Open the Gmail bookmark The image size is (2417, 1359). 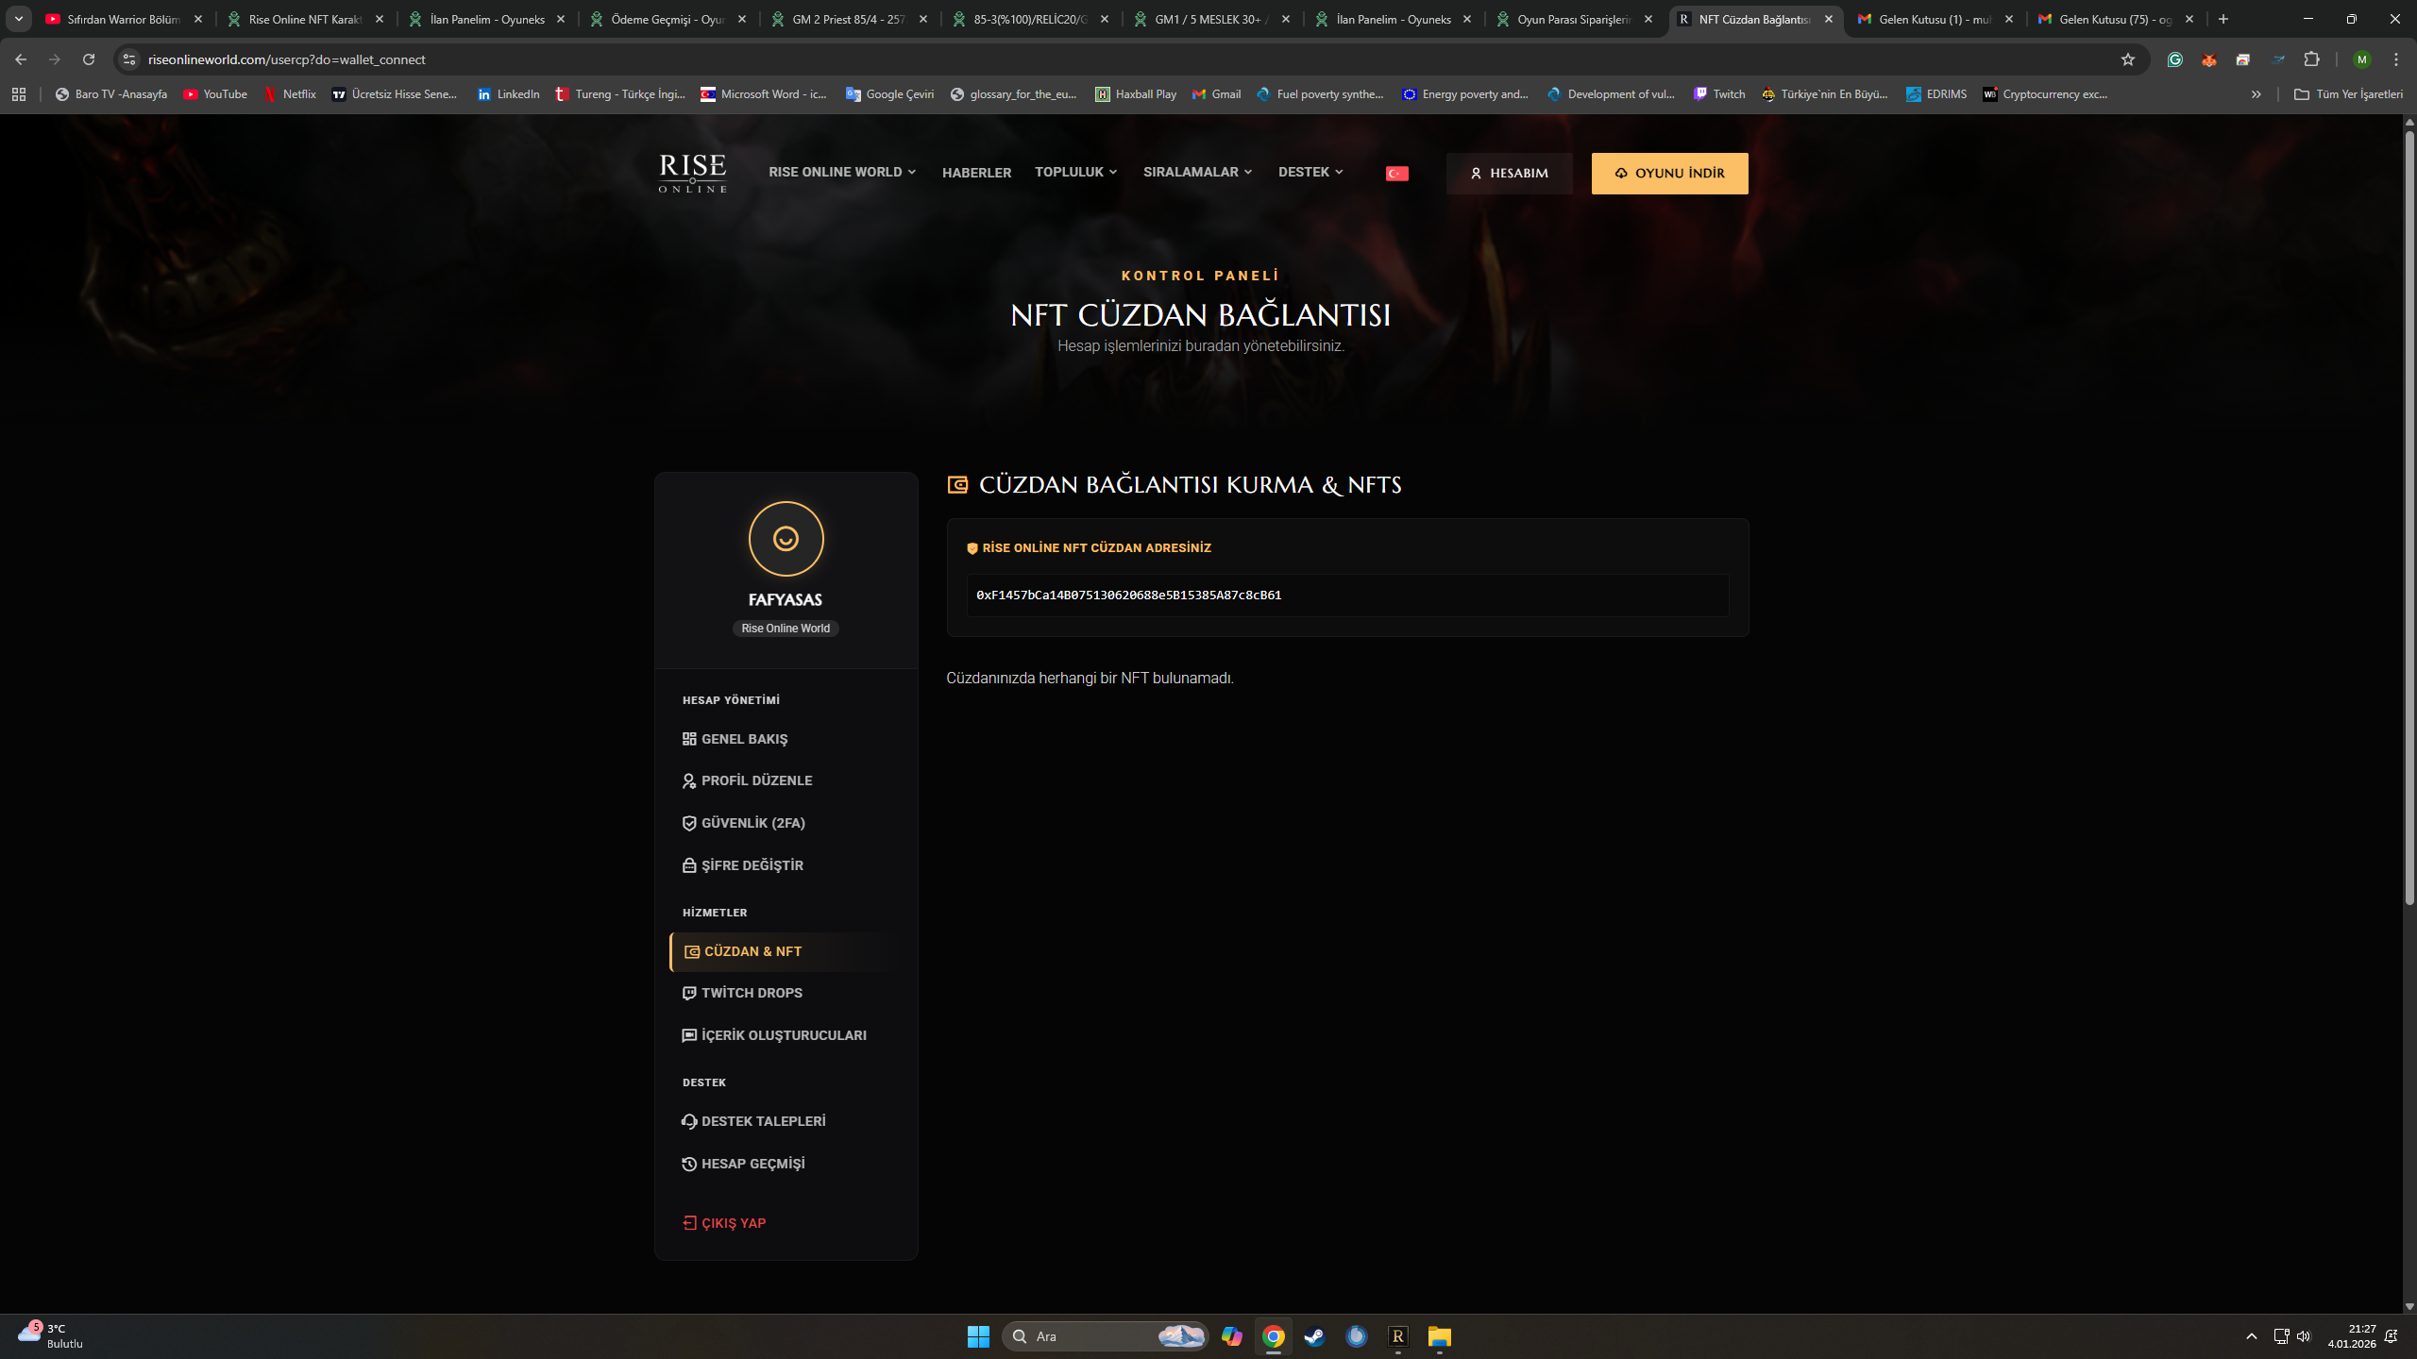pos(1217,94)
